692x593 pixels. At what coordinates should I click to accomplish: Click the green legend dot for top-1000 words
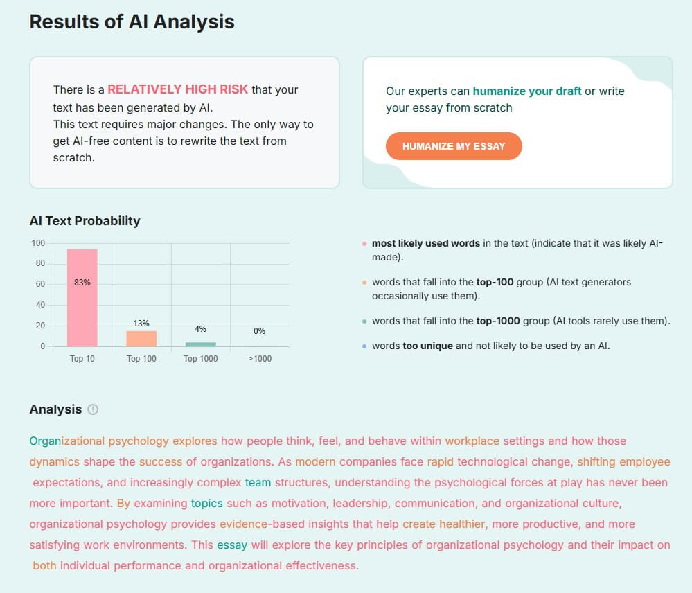363,321
